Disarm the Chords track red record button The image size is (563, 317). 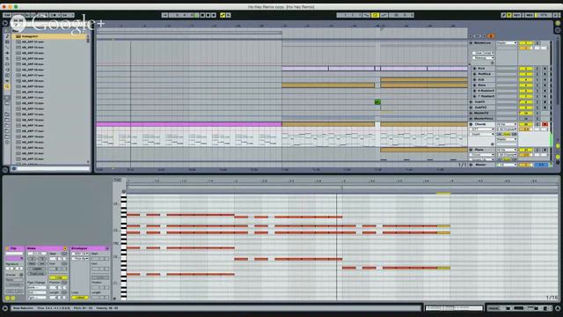545,124
